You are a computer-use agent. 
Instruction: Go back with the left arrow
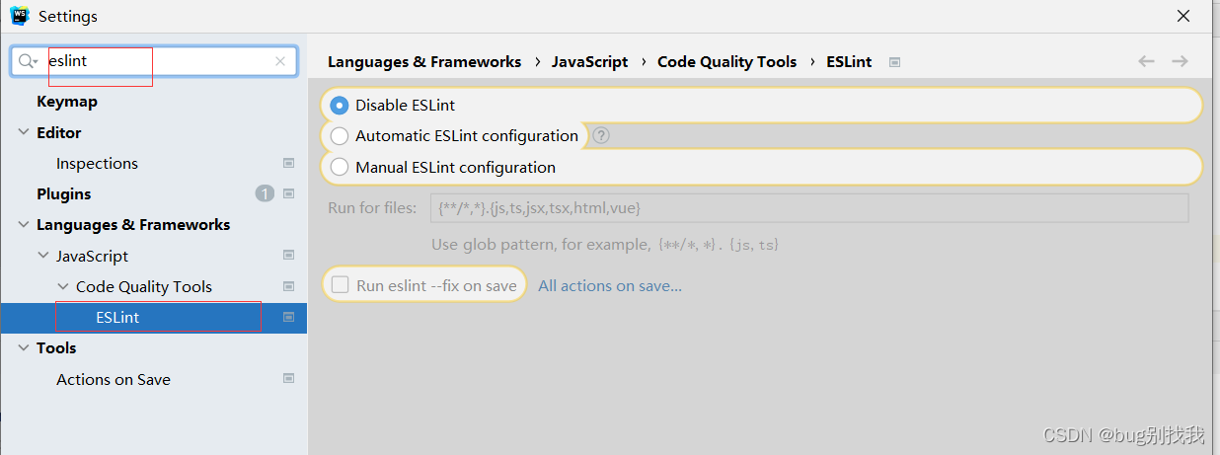(x=1146, y=61)
